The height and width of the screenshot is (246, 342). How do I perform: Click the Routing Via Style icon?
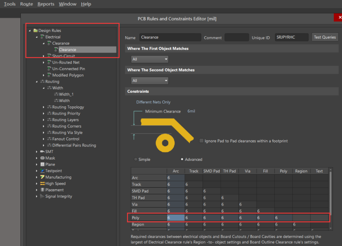(x=49, y=132)
